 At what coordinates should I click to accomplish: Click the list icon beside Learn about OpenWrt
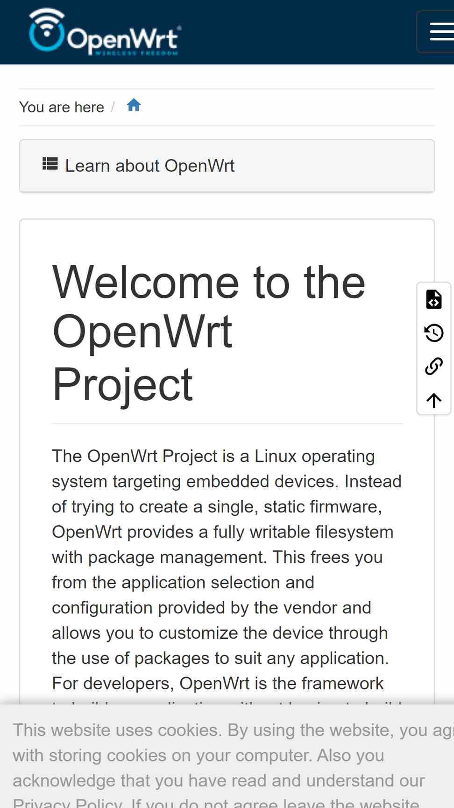50,164
